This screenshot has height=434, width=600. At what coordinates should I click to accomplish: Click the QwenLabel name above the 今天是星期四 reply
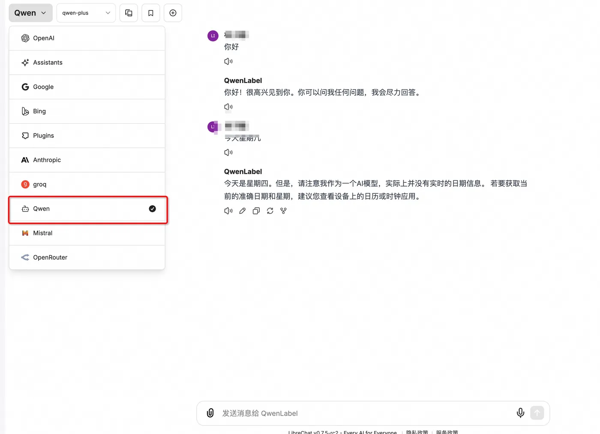[243, 172]
